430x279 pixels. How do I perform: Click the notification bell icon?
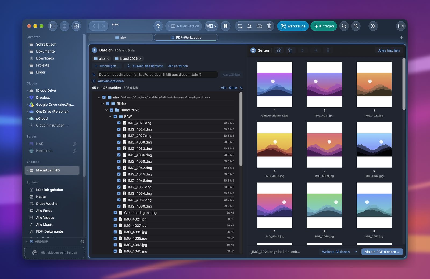click(x=249, y=26)
